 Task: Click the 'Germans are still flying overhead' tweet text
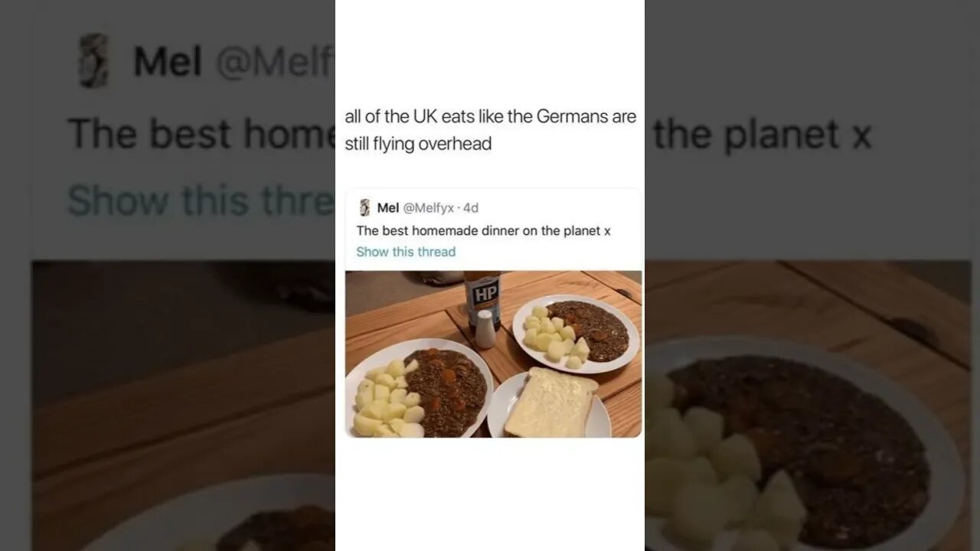(x=490, y=130)
